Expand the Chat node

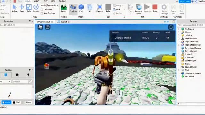pos(179,70)
